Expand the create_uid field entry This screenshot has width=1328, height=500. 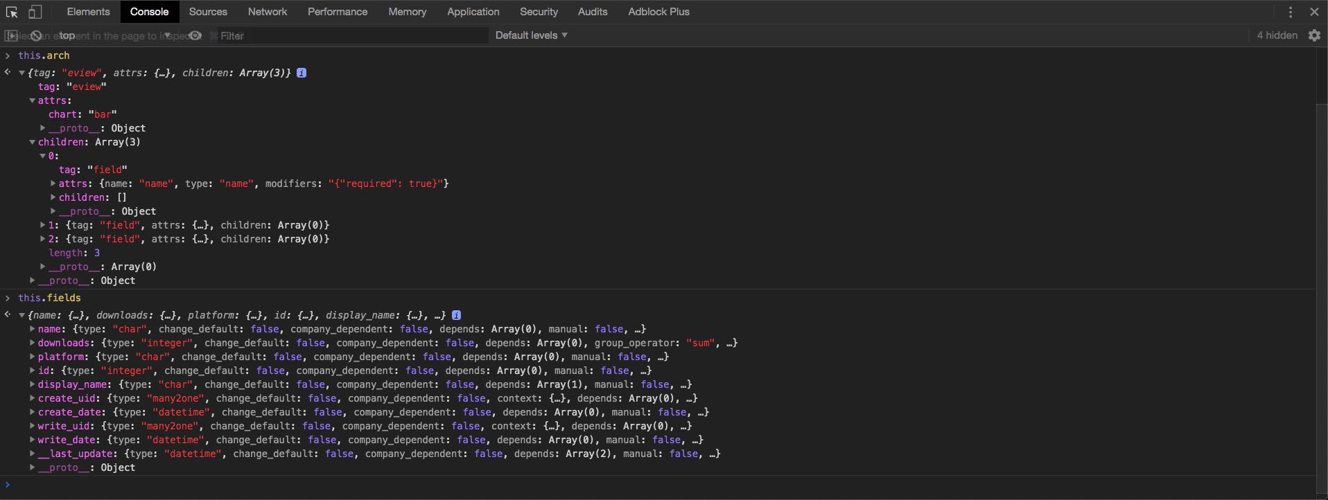coord(33,398)
